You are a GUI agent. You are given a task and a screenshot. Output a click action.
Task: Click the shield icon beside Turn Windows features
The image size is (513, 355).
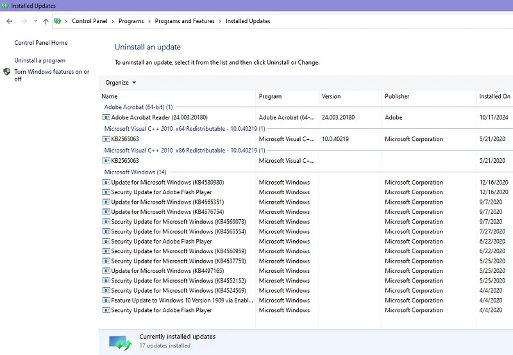point(7,72)
